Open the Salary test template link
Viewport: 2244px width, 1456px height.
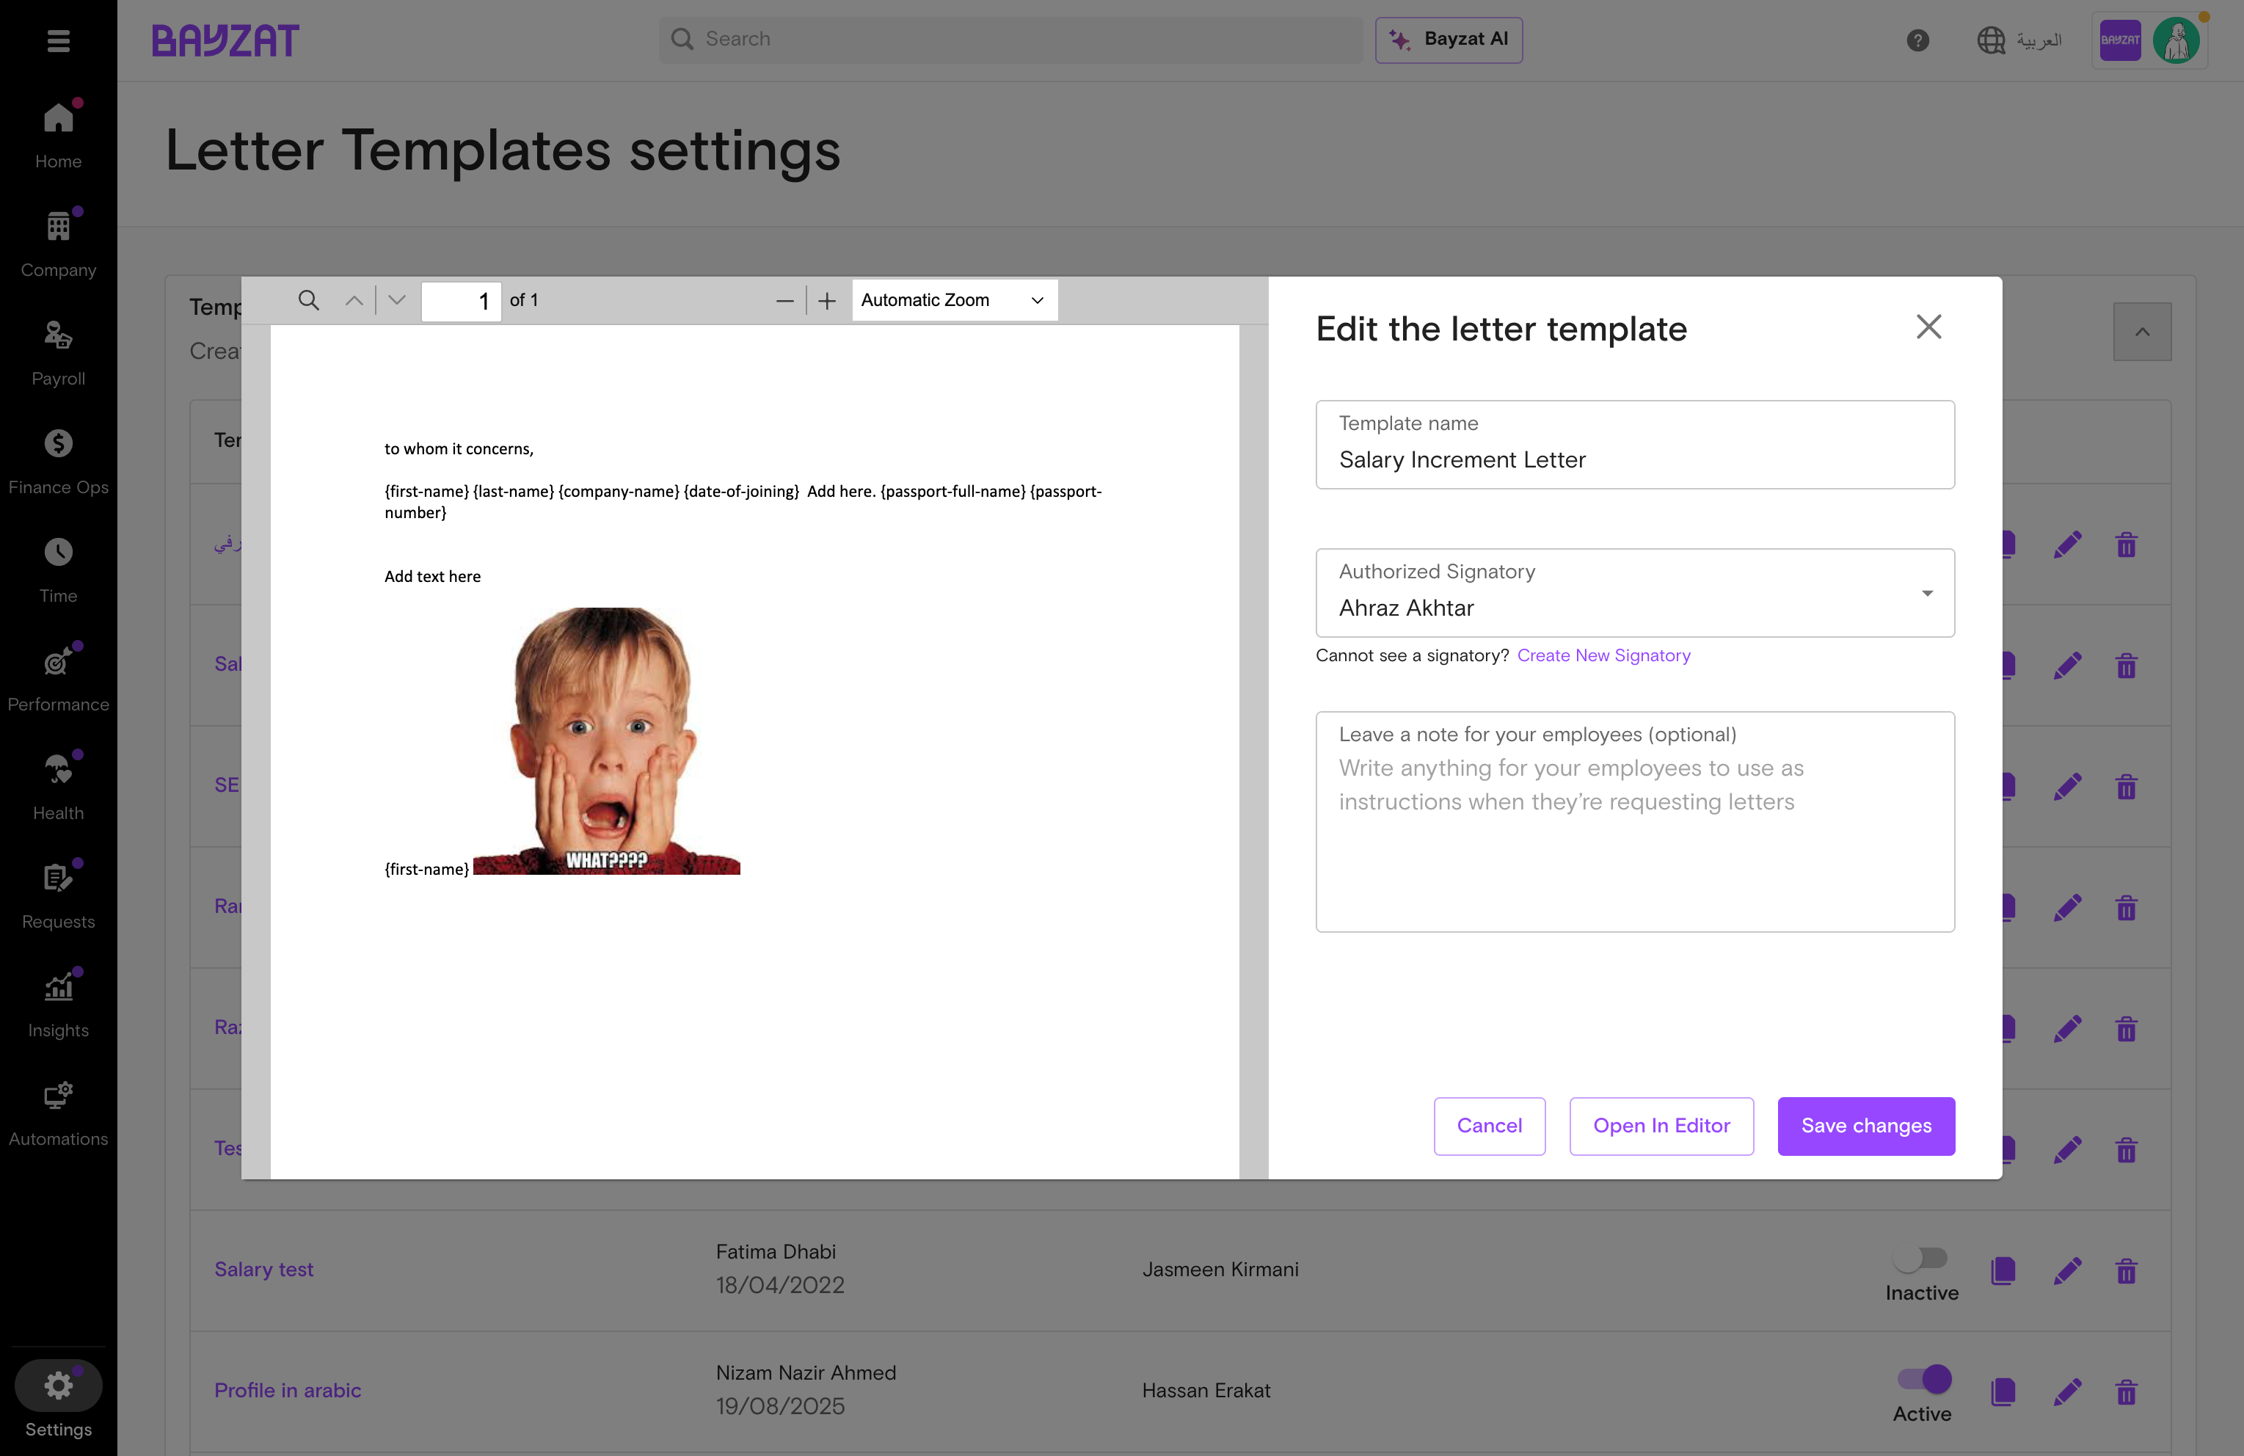pyautogui.click(x=264, y=1270)
